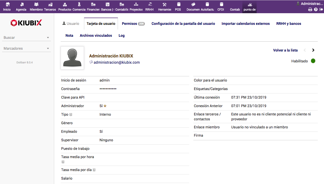Click the administracion@kiubix.com email link
Viewport: 324px width, 184px height.
[117, 62]
